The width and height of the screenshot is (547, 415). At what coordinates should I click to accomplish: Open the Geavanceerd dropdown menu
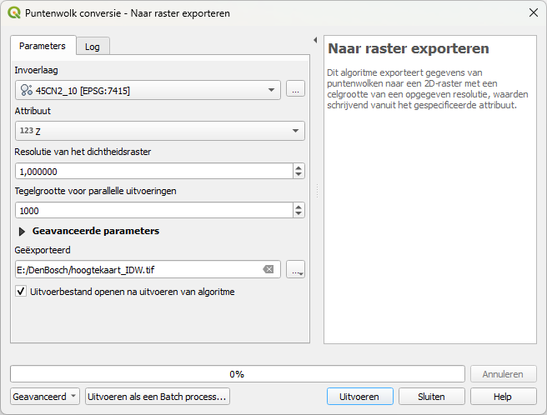click(45, 397)
